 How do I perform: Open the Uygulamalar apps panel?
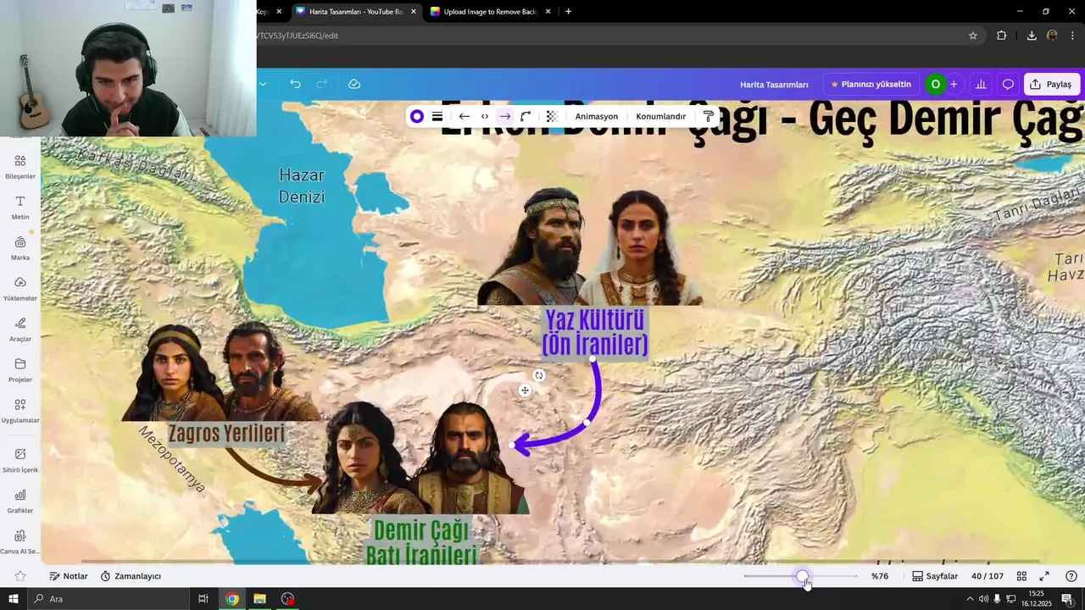click(20, 411)
